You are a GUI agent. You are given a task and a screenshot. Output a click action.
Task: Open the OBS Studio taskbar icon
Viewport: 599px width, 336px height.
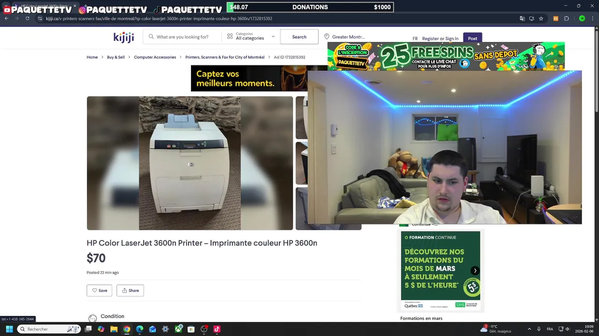click(x=204, y=329)
